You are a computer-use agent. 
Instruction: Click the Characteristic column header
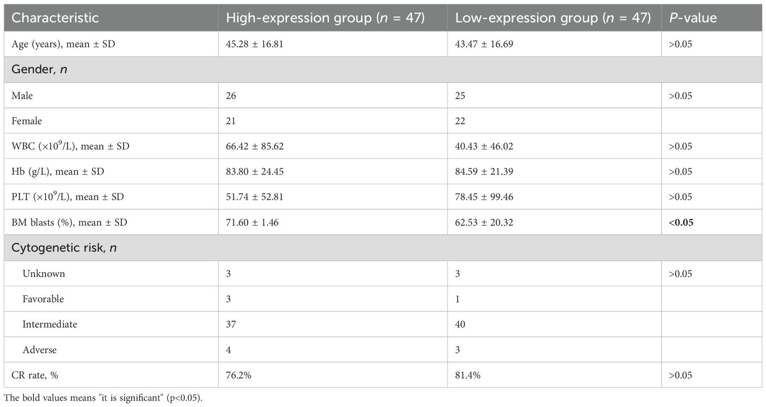(x=55, y=17)
